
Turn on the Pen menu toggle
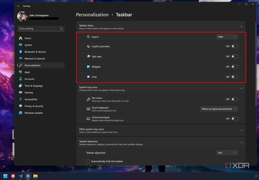point(235,99)
